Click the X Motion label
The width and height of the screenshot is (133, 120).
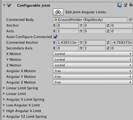14,54
